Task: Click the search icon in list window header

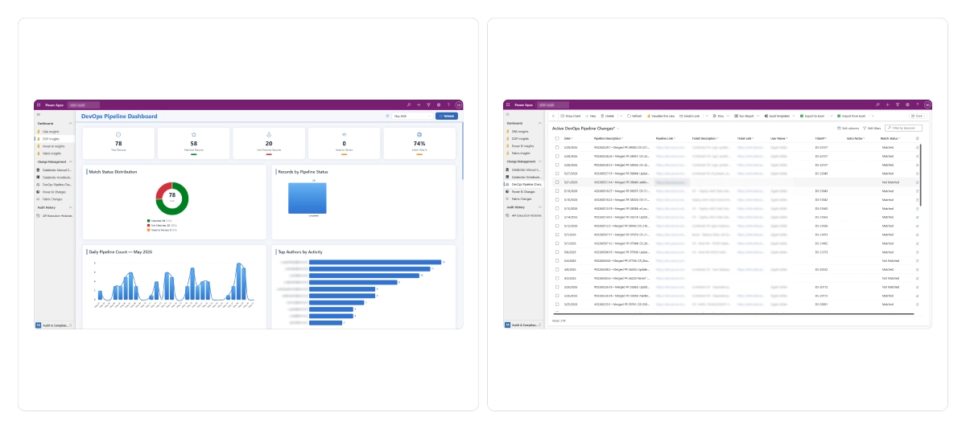Action: click(877, 104)
